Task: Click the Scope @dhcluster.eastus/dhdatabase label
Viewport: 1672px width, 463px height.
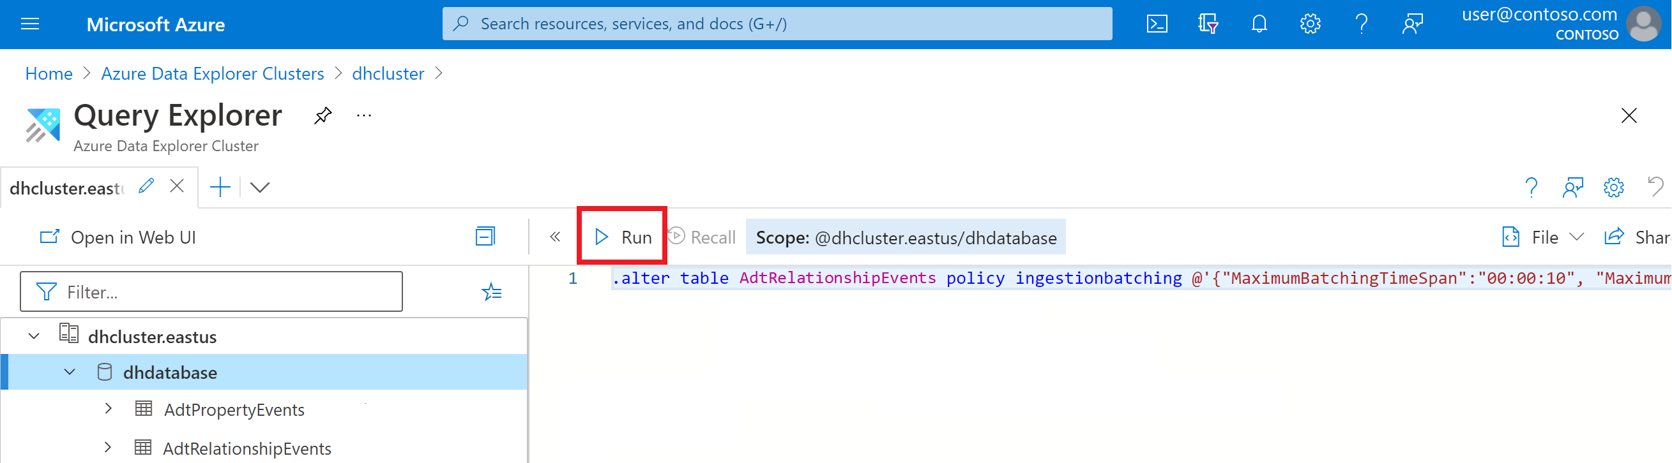Action: [906, 237]
